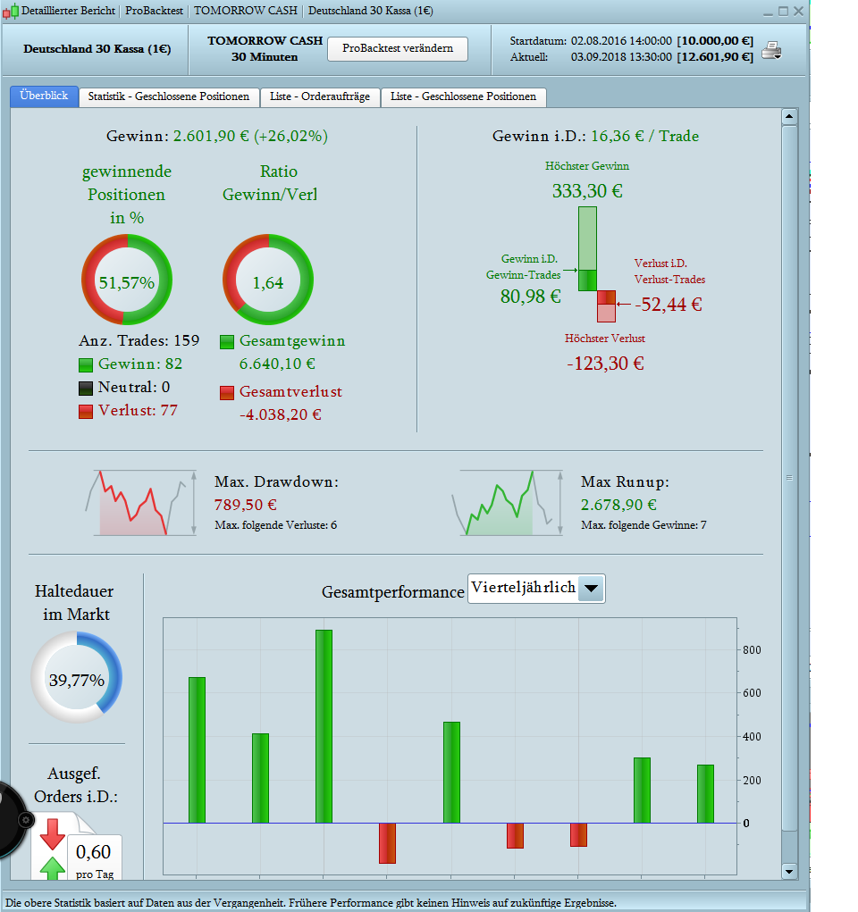Select the Überblick tab
Image resolution: width=858 pixels, height=912 pixels.
pyautogui.click(x=44, y=96)
